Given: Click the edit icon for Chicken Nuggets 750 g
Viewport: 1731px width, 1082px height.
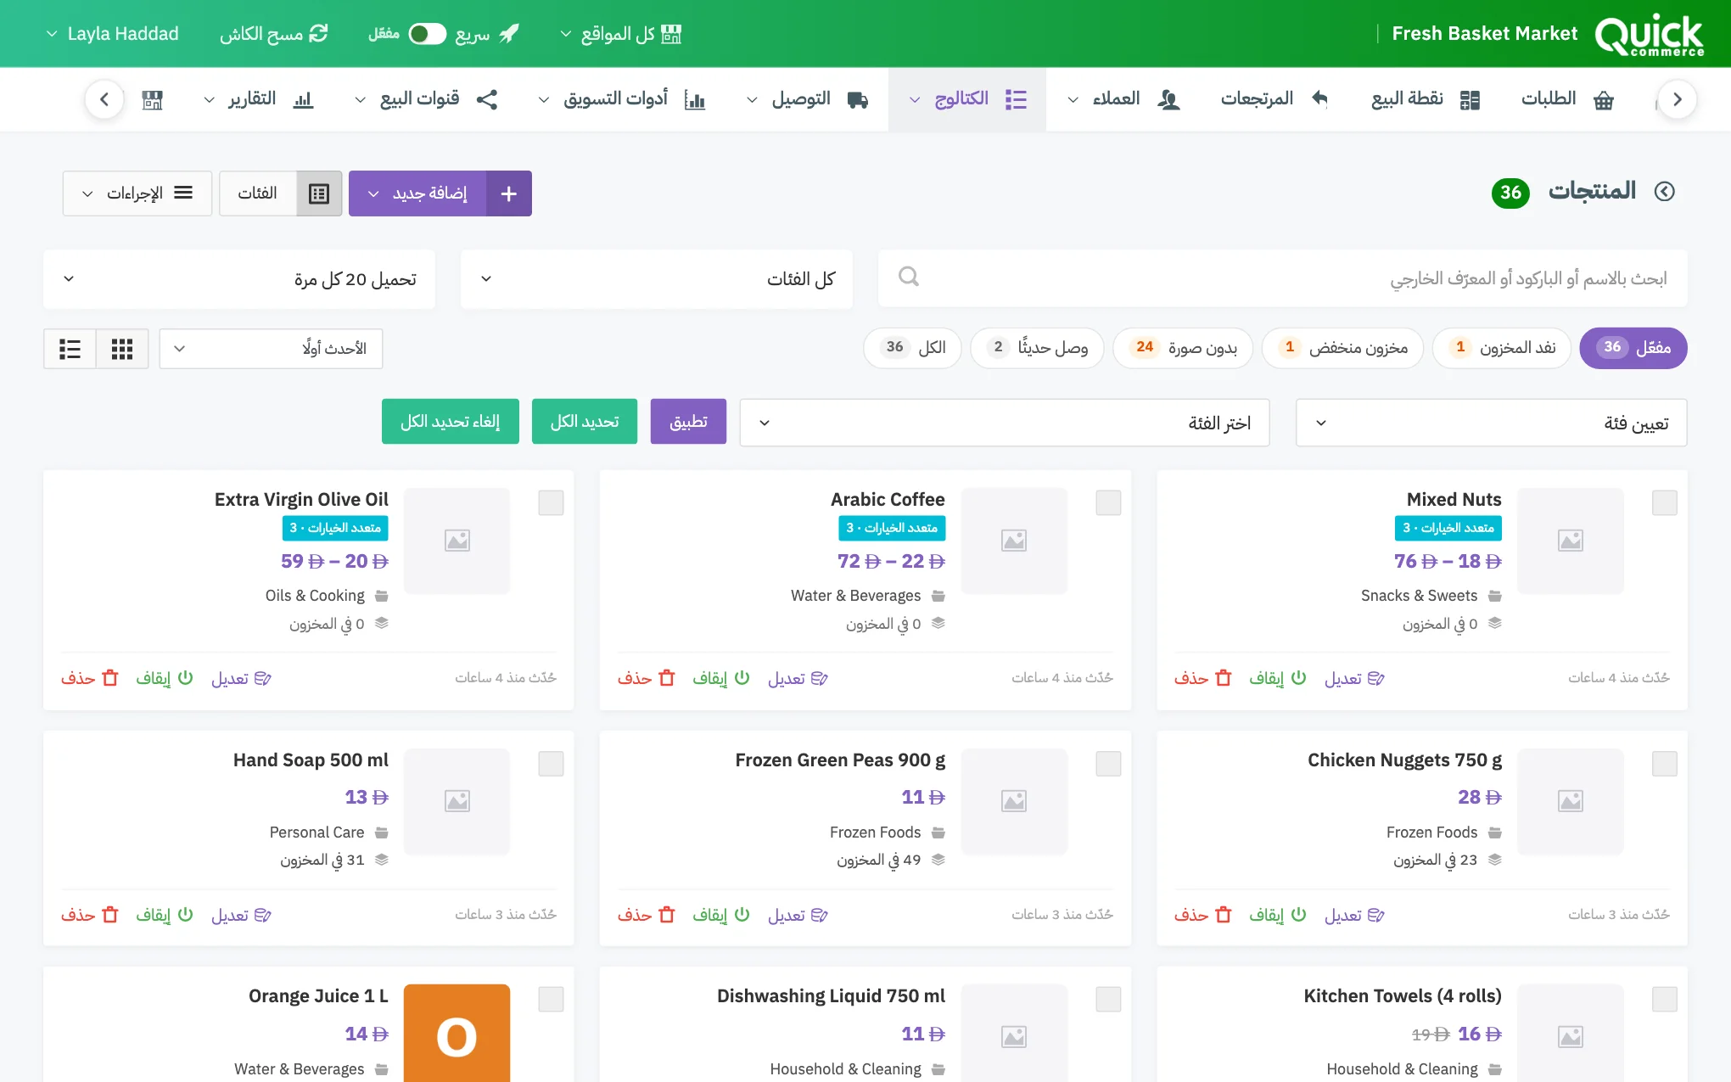Looking at the screenshot, I should [x=1376, y=915].
